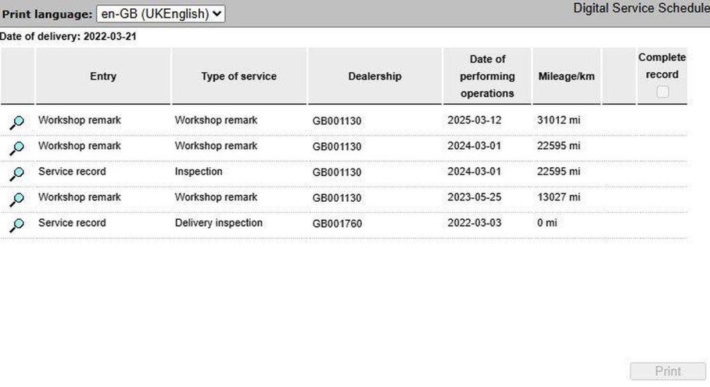The image size is (710, 387).
Task: Click the Type of service column header
Action: tap(239, 76)
